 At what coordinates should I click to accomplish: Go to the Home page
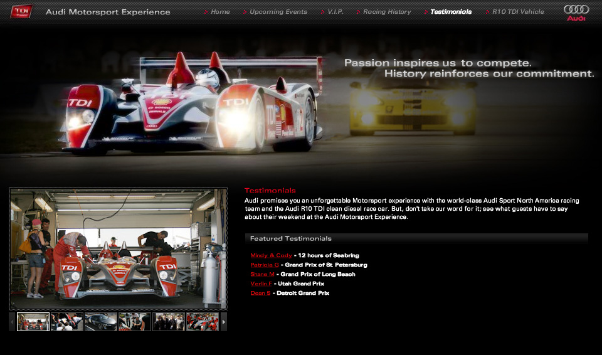pyautogui.click(x=219, y=12)
